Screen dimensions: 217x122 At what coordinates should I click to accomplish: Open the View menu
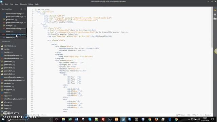(17, 4)
